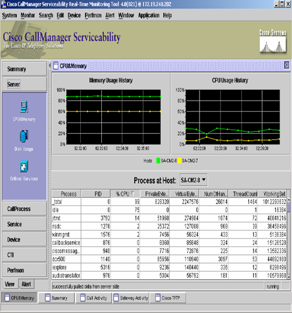Expand the CTI sidebar category
Screen dimensions: 292x313
[x=24, y=255]
